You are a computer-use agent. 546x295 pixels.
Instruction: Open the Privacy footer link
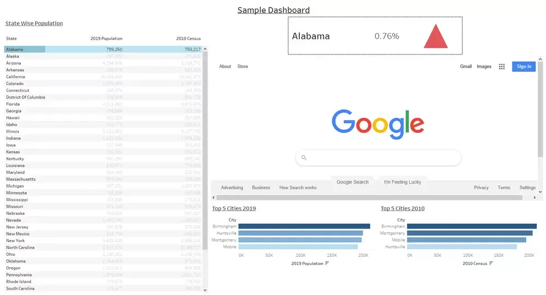[x=481, y=188]
